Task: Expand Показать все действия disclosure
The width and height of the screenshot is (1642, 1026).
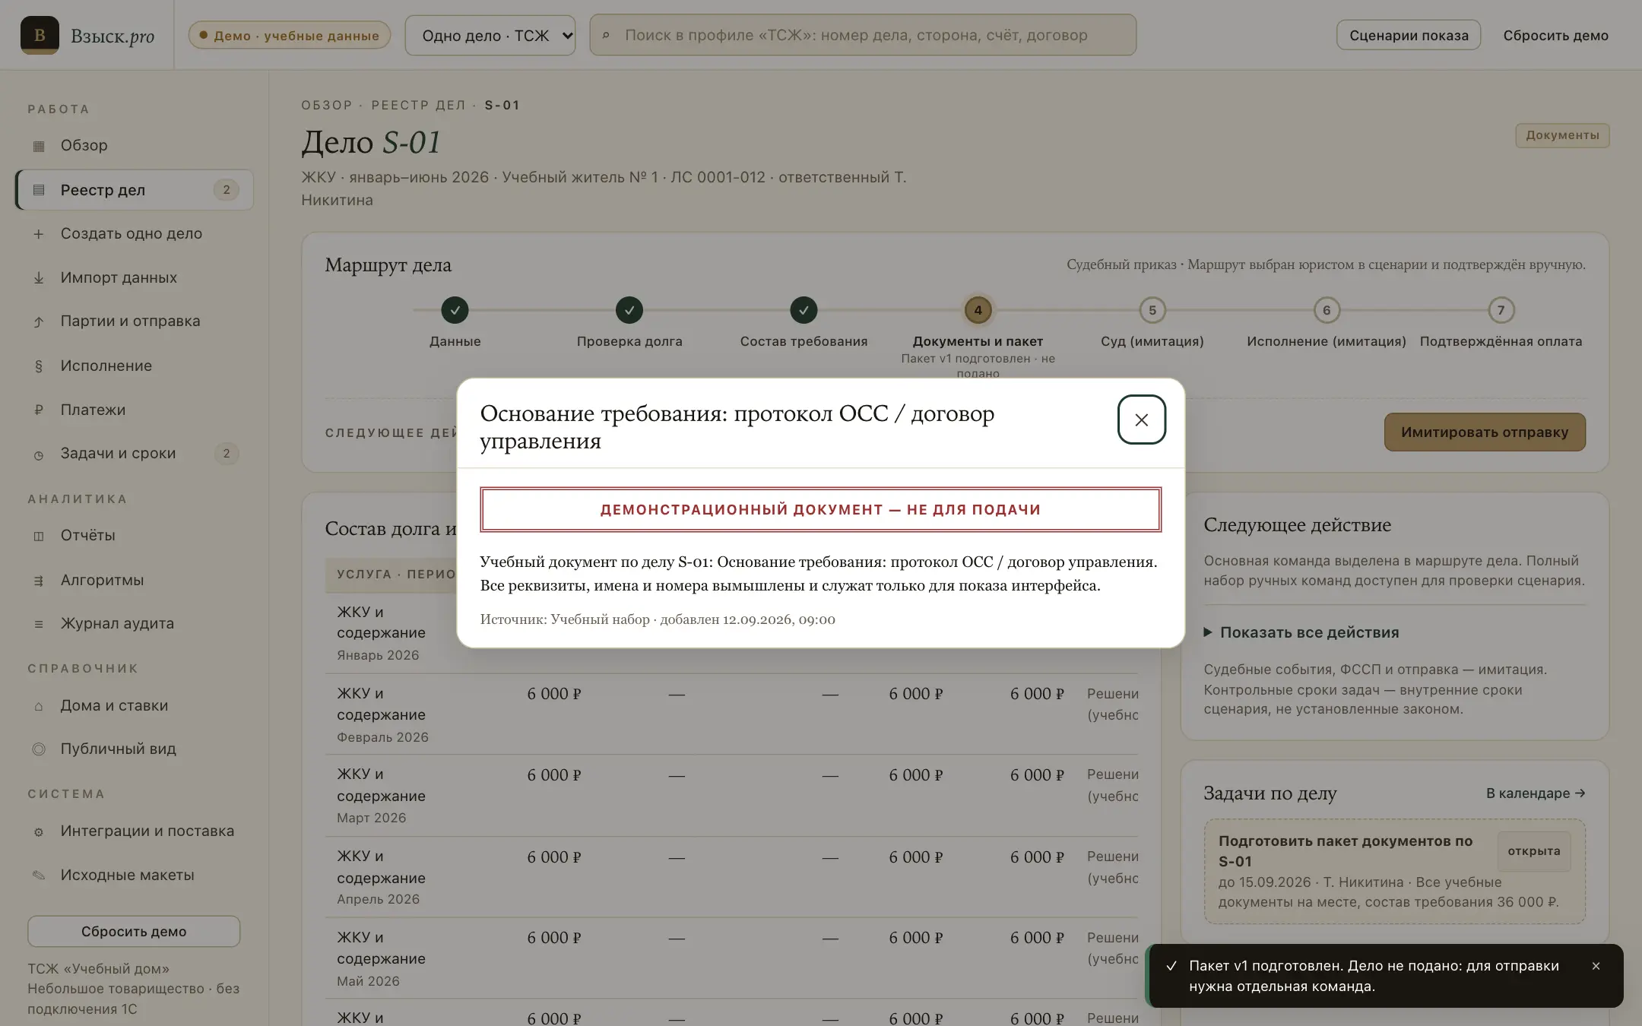Action: (x=1301, y=632)
